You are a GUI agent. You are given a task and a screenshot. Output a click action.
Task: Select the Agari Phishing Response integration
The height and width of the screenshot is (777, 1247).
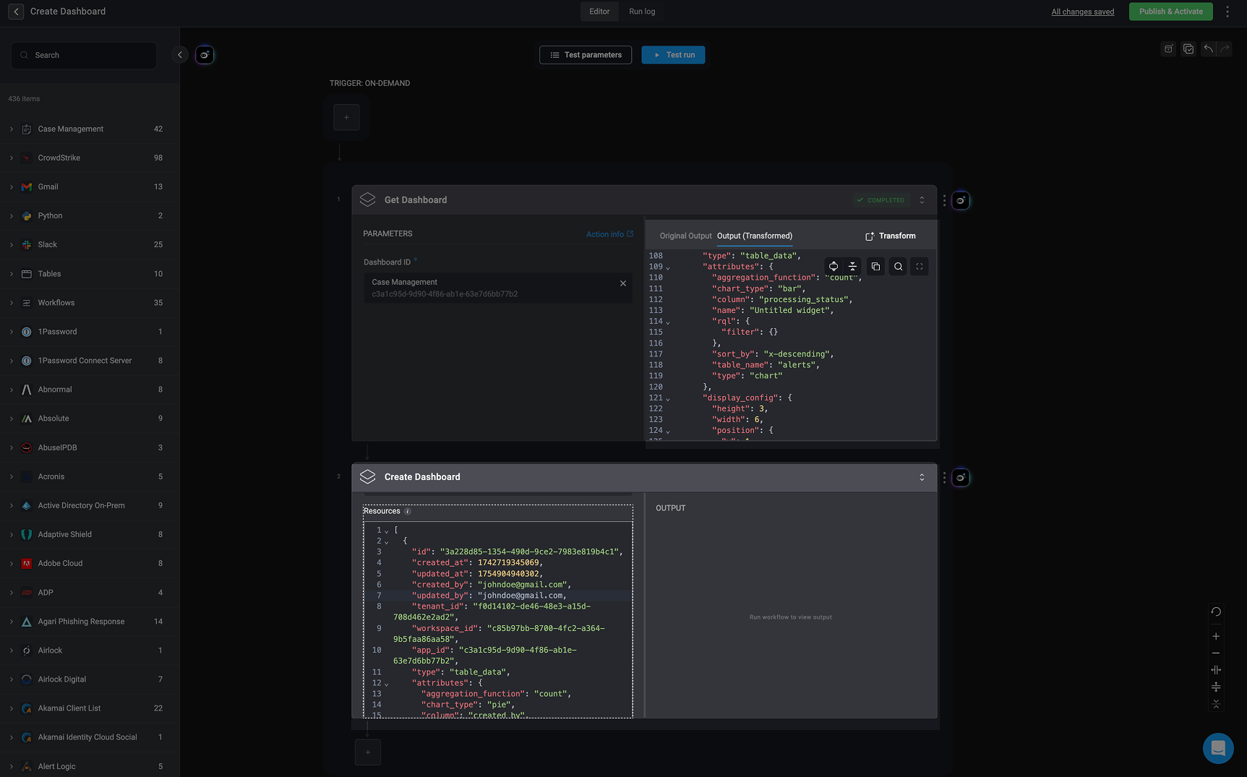90,622
